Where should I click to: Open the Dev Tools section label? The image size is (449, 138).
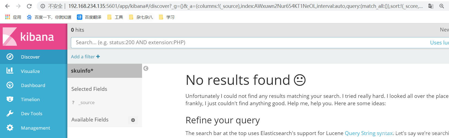(x=32, y=114)
